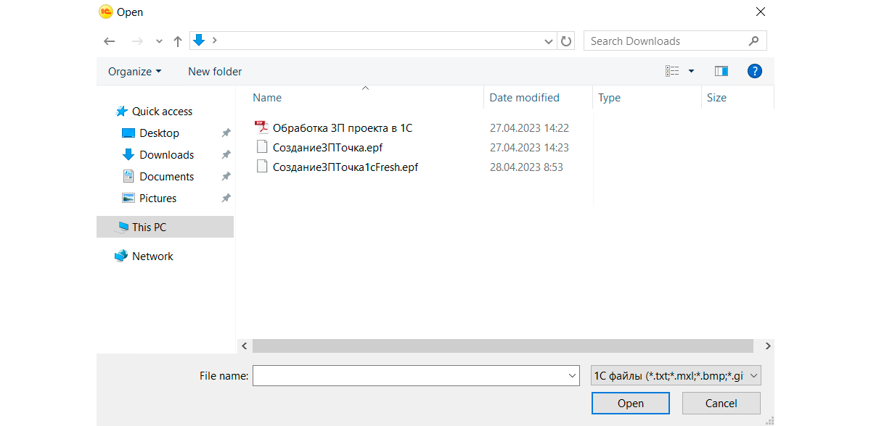Select the file СозданиеЗПТочка.epf

click(327, 148)
